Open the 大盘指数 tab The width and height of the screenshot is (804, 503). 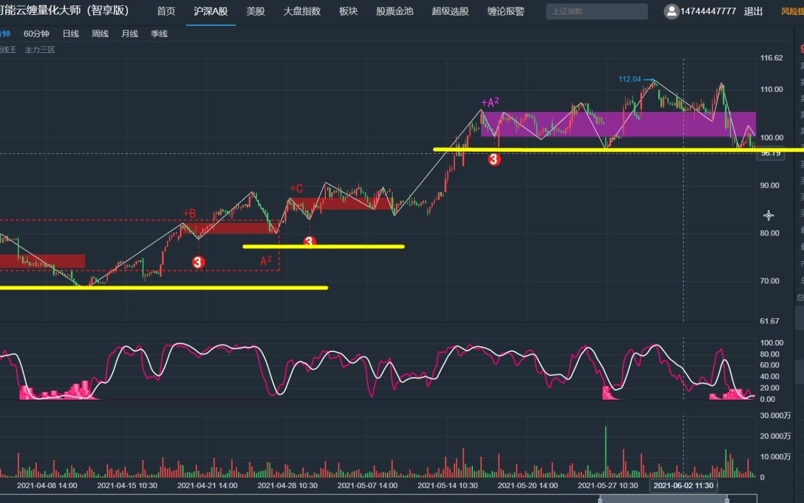302,11
